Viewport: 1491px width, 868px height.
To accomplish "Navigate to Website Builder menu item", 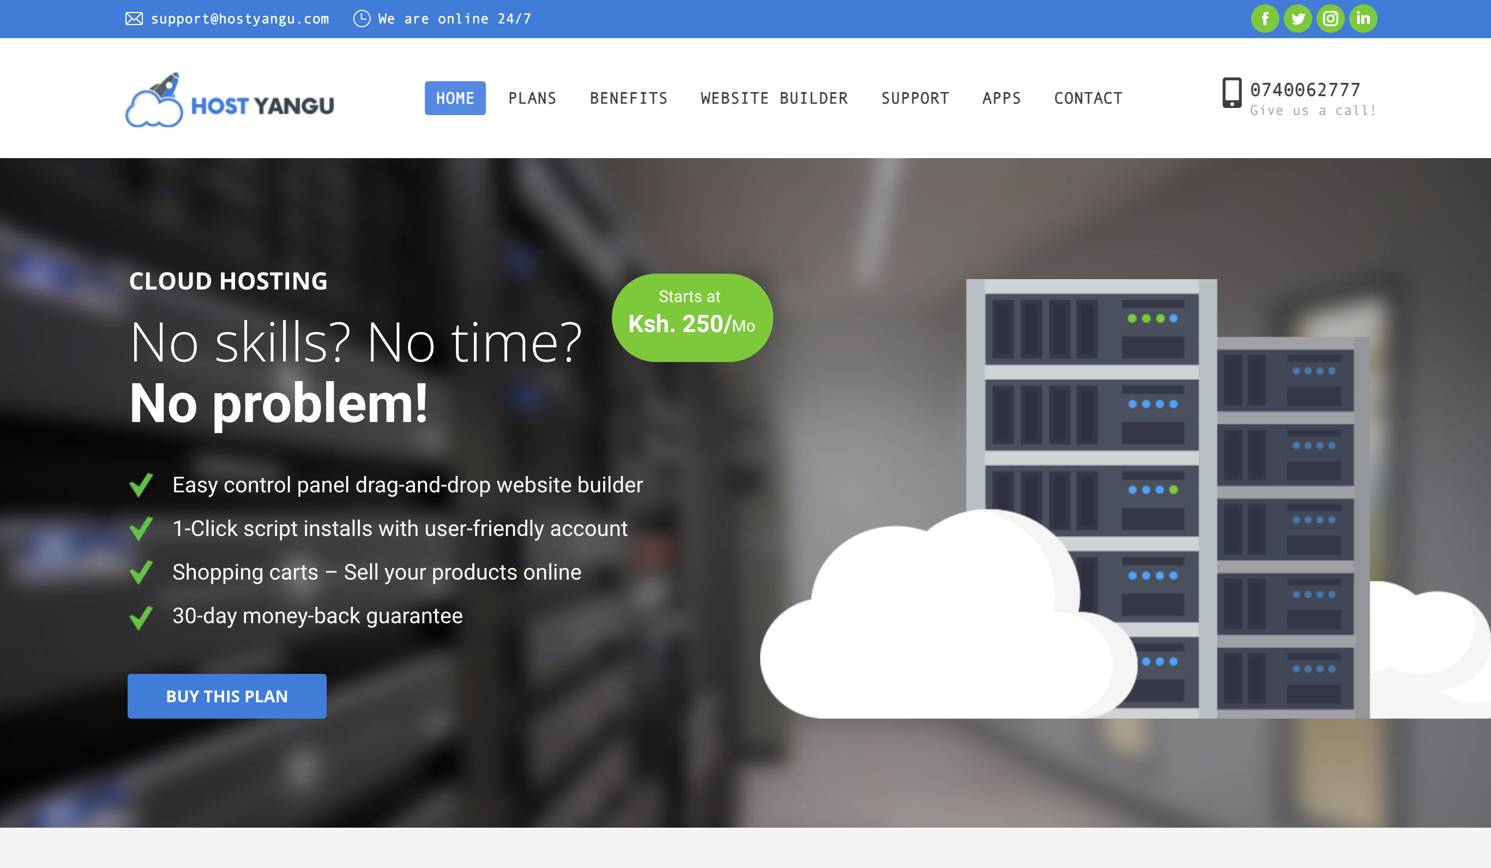I will [774, 98].
